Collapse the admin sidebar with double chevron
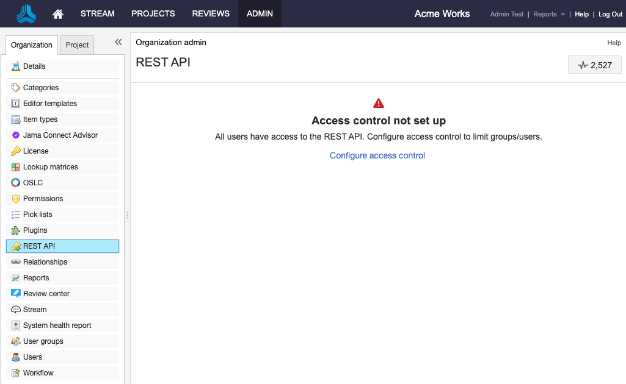Viewport: 626px width, 384px height. point(118,42)
